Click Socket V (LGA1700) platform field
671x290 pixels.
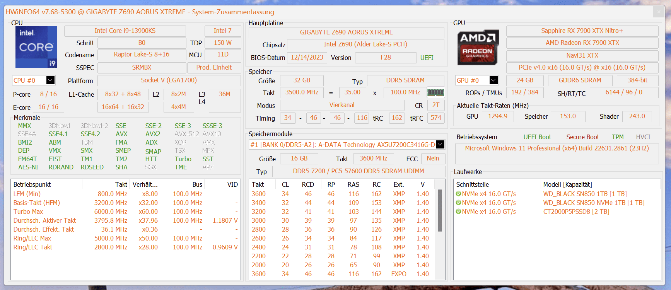tap(169, 80)
